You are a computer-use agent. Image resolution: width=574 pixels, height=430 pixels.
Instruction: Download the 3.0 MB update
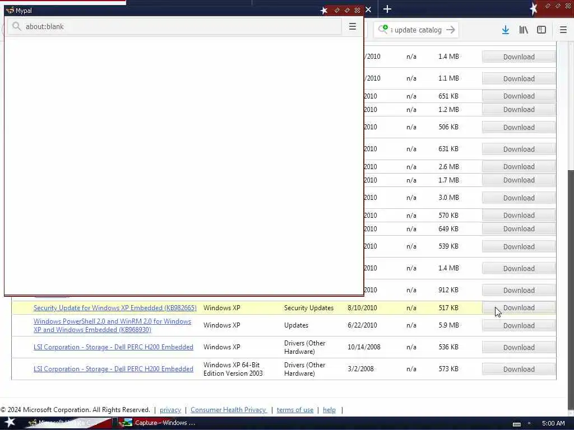click(x=519, y=198)
